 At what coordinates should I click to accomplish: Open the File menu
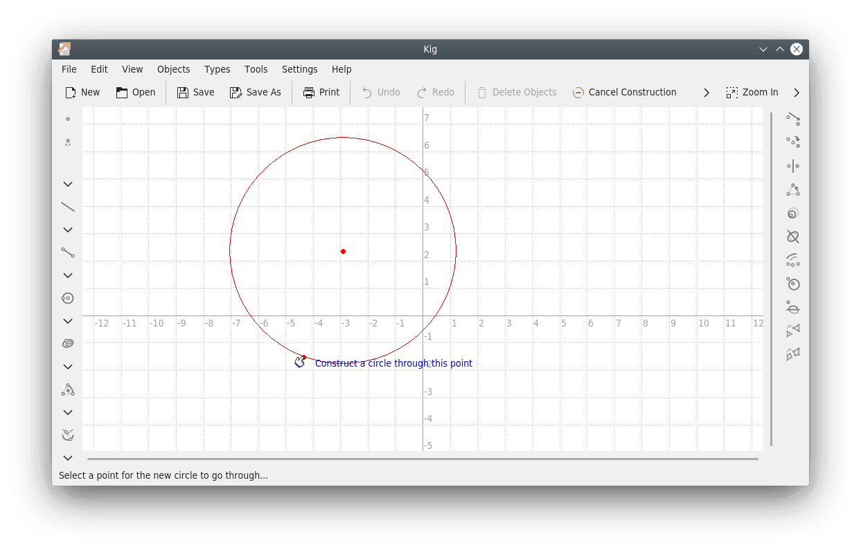69,69
